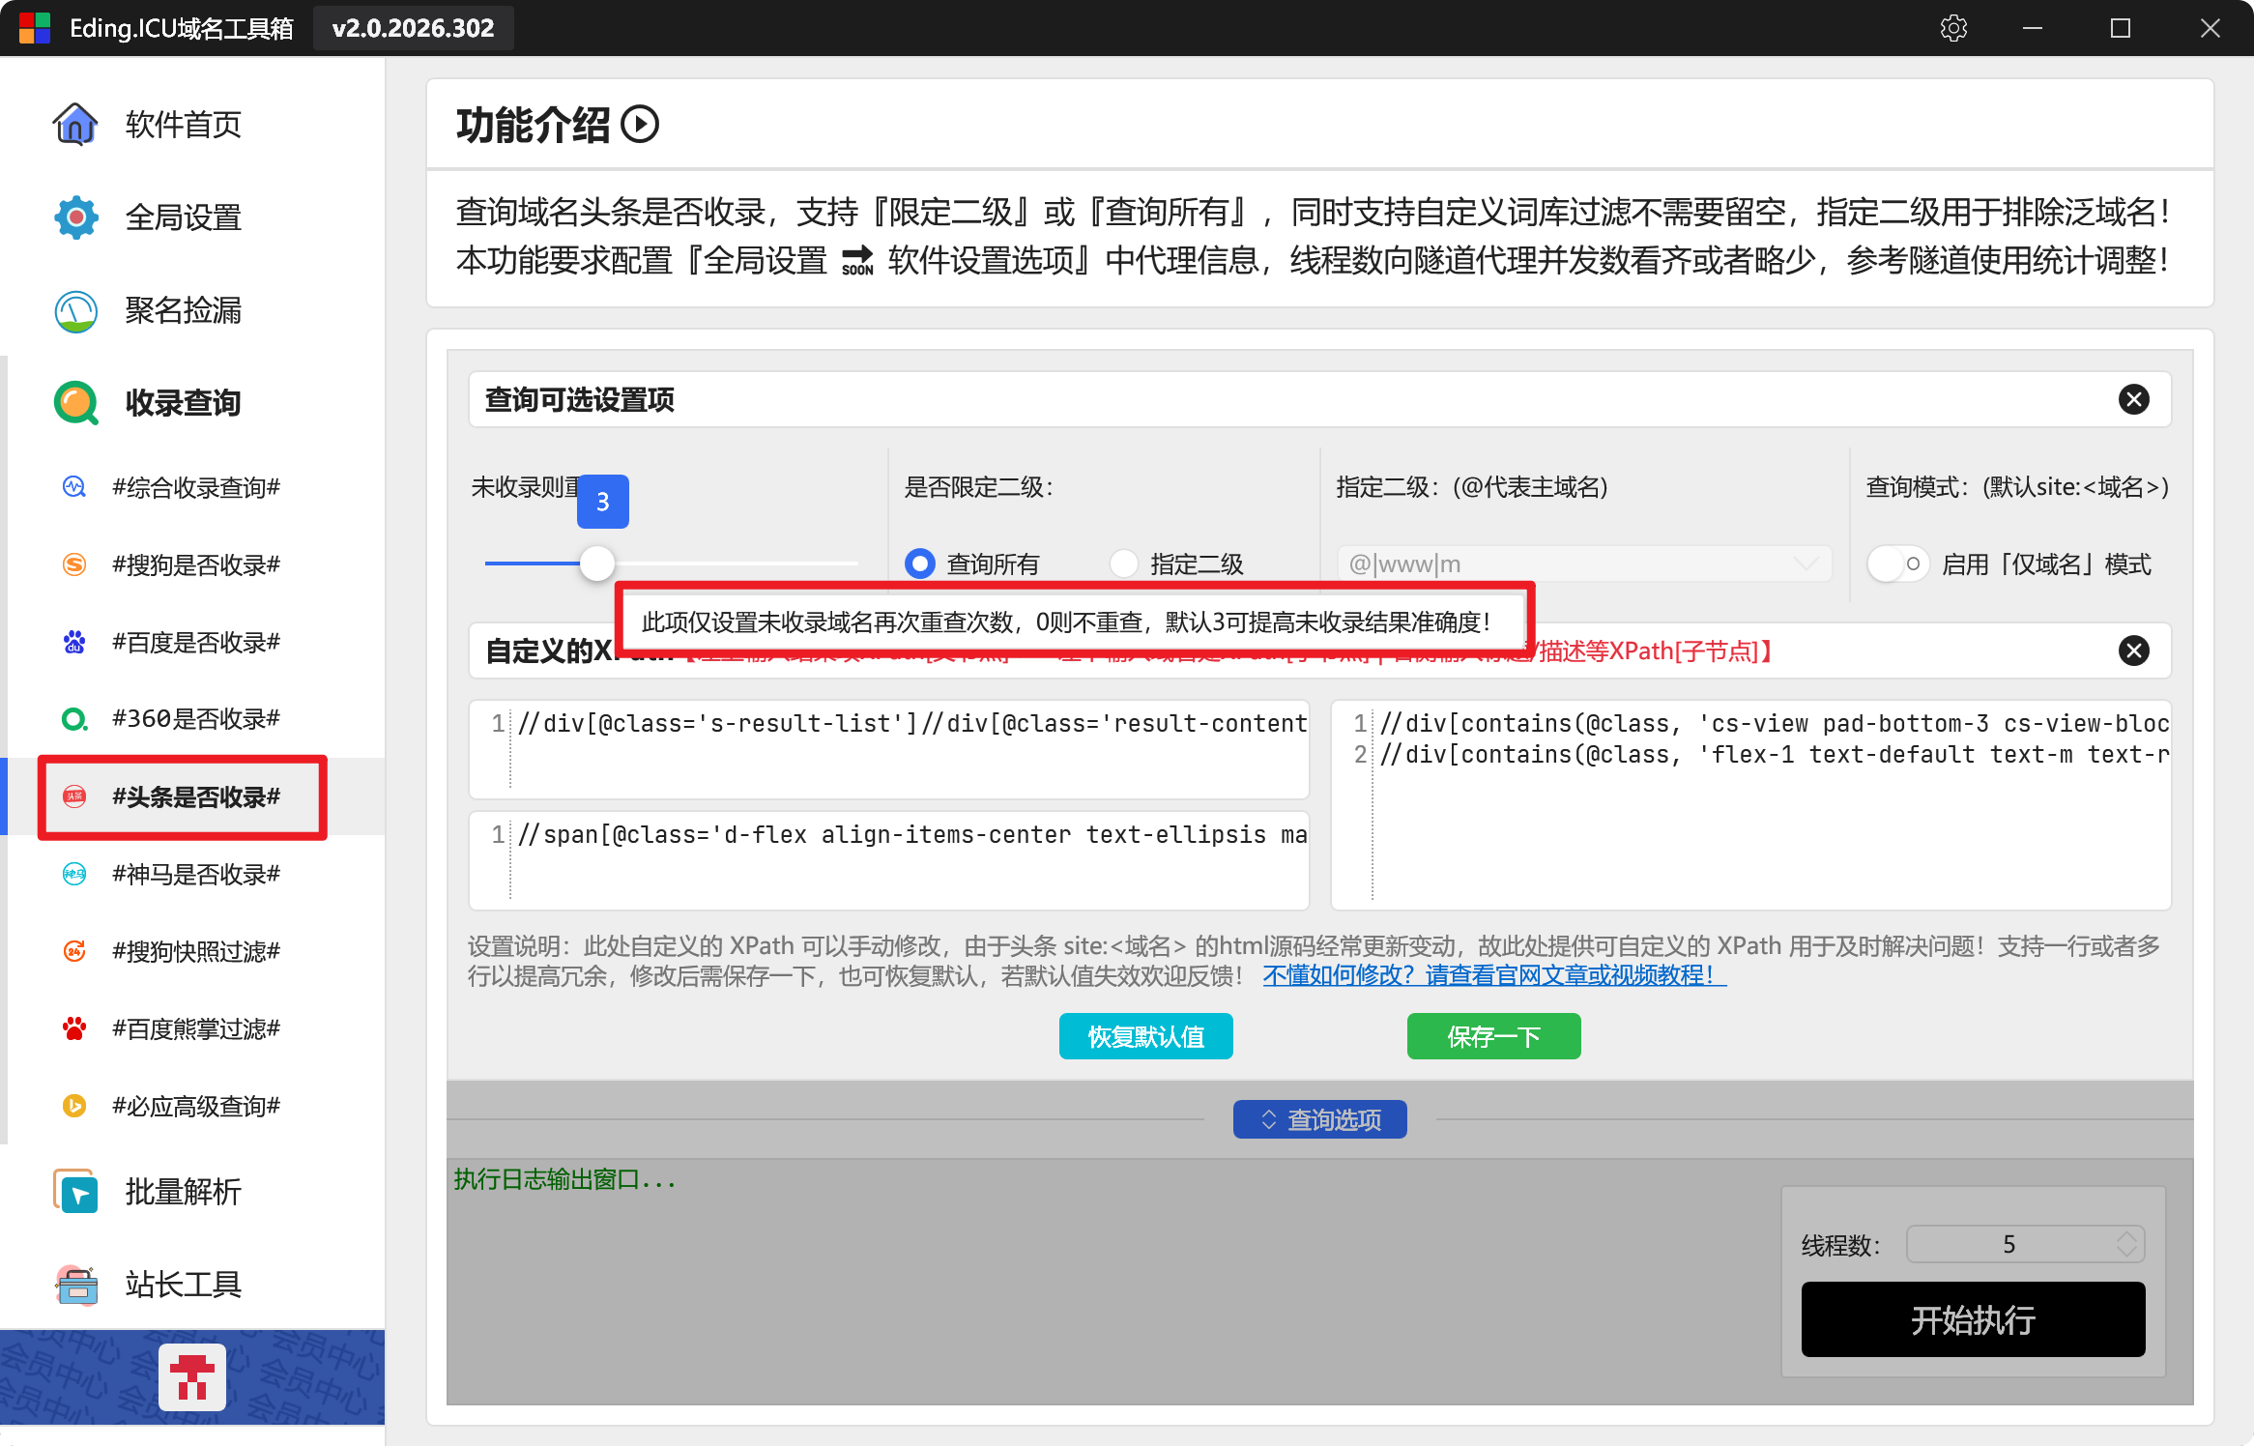Open settings gear in title bar
The image size is (2254, 1446).
[1953, 28]
